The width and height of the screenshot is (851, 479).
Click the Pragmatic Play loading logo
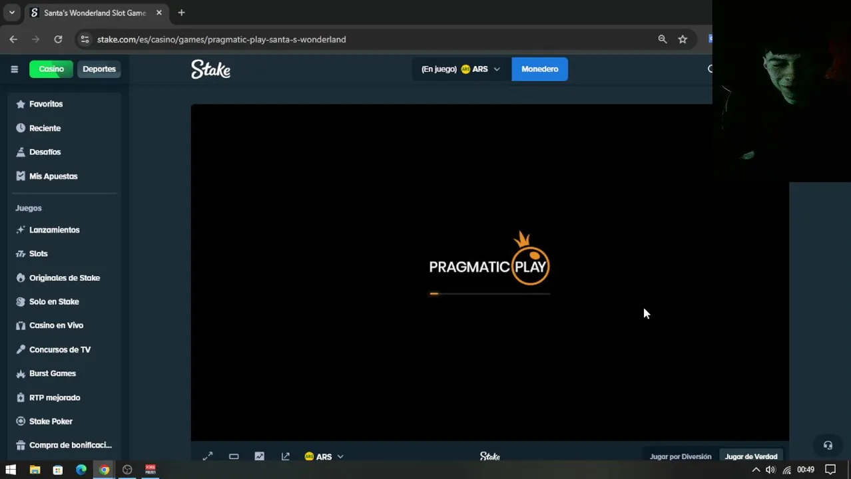coord(489,259)
